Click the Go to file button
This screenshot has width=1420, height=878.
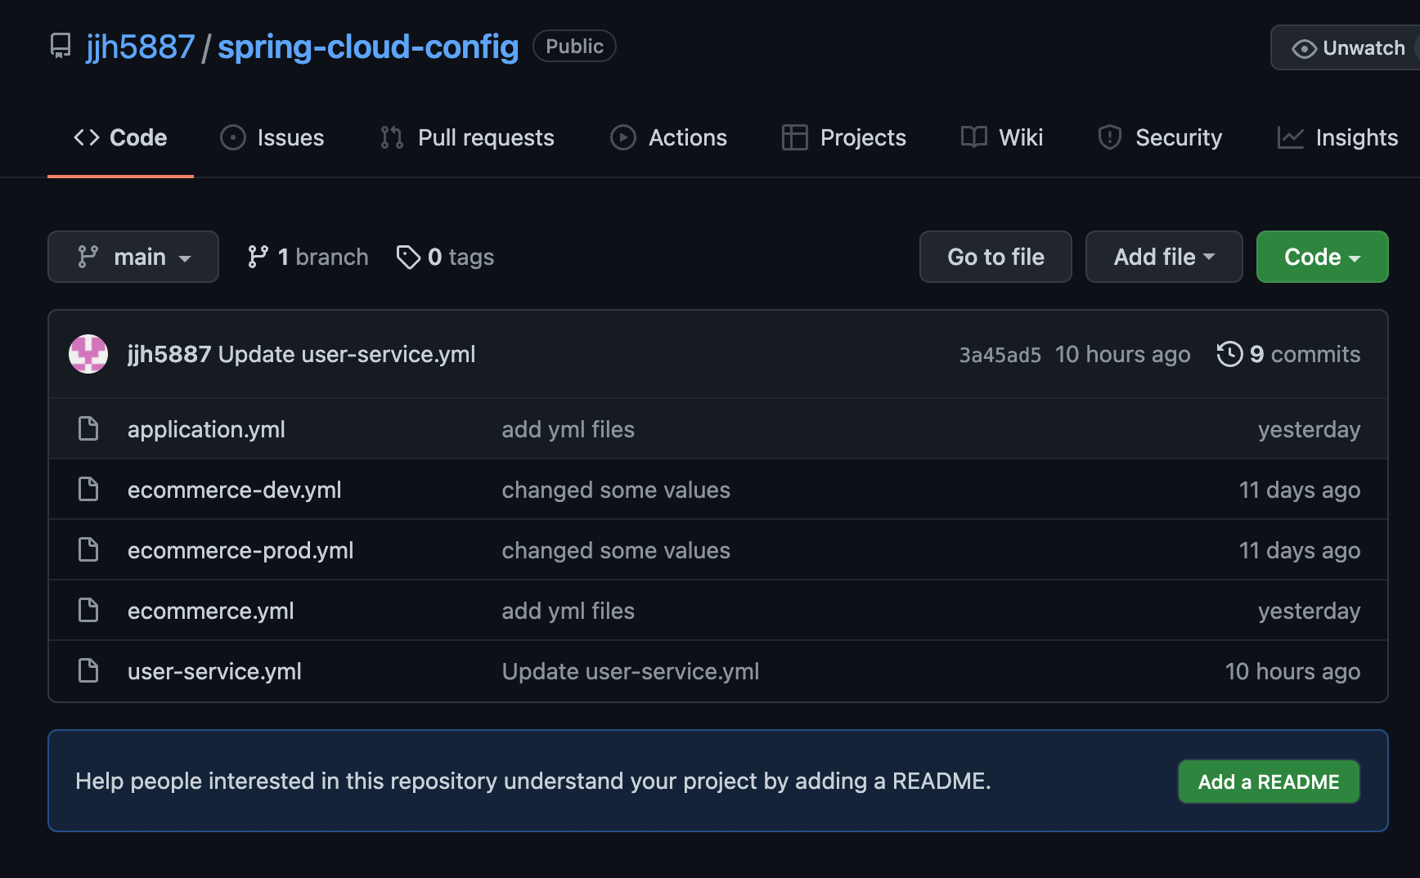(x=995, y=257)
